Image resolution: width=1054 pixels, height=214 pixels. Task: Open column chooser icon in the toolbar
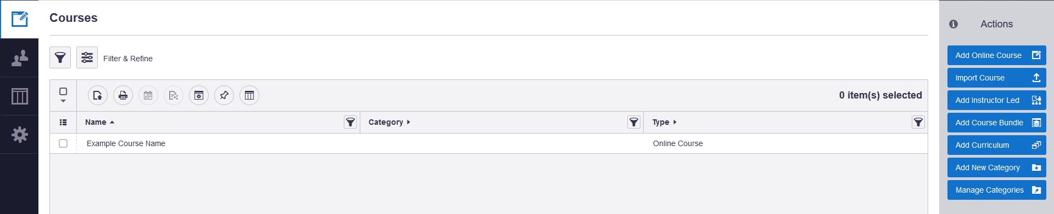tap(249, 95)
